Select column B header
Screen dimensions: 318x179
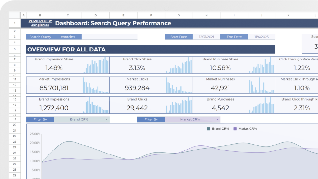[40, 16]
